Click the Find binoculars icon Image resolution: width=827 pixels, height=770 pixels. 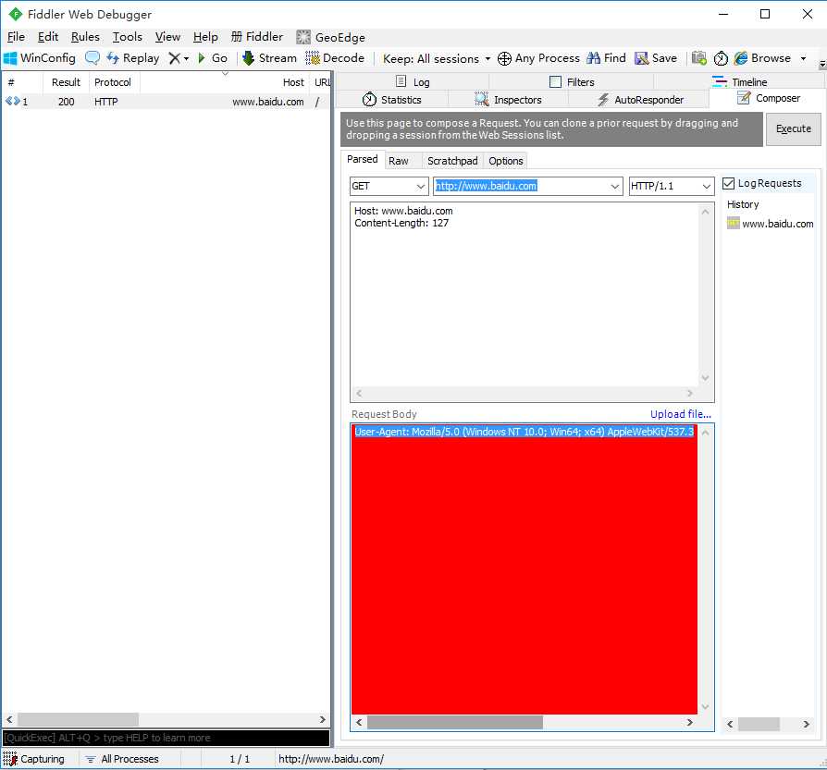(593, 58)
